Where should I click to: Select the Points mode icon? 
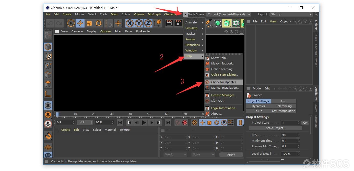(x=48, y=65)
